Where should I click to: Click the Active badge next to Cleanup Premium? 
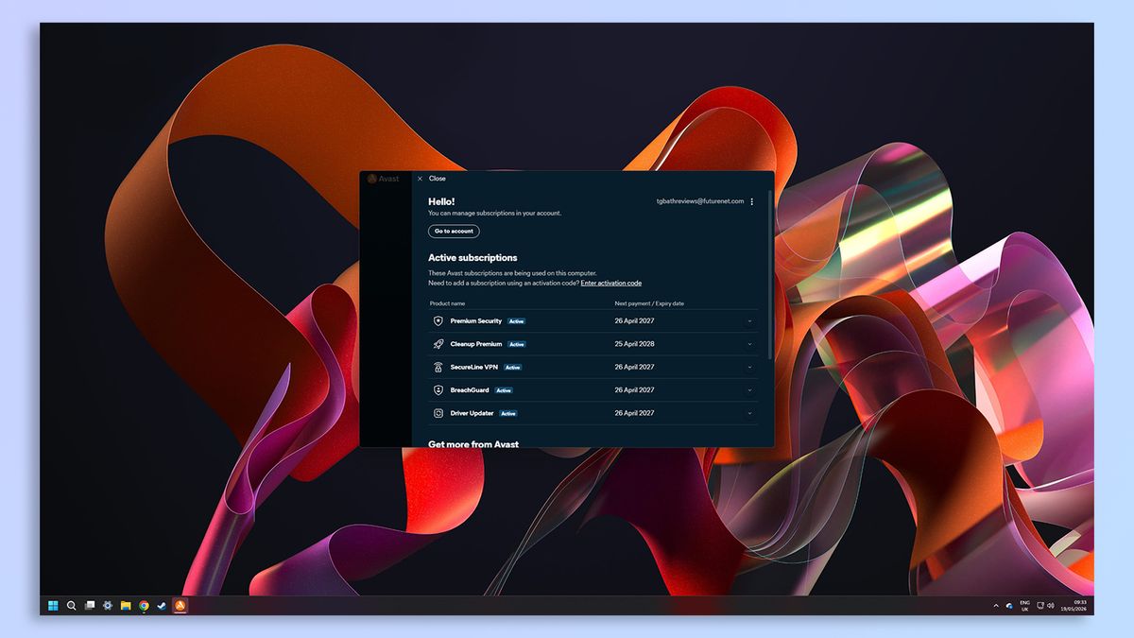coord(516,344)
